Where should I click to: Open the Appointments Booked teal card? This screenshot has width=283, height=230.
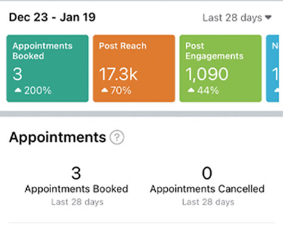coord(47,68)
